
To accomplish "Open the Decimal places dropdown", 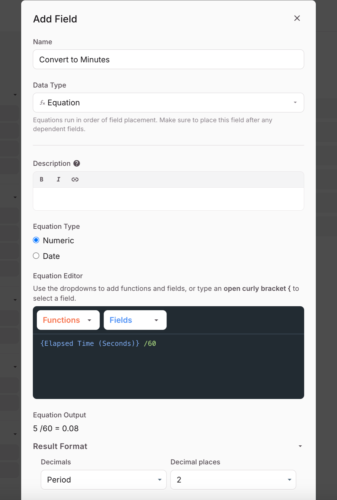I will point(233,480).
